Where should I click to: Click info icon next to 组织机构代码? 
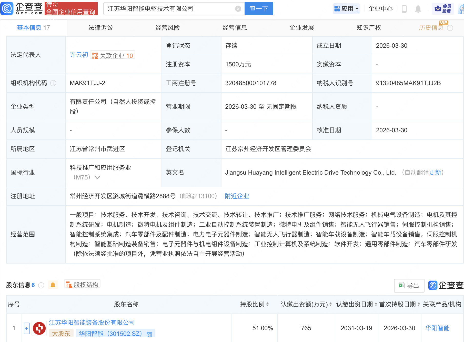pos(53,83)
